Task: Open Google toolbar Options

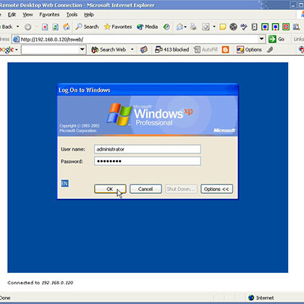Action: click(x=249, y=50)
